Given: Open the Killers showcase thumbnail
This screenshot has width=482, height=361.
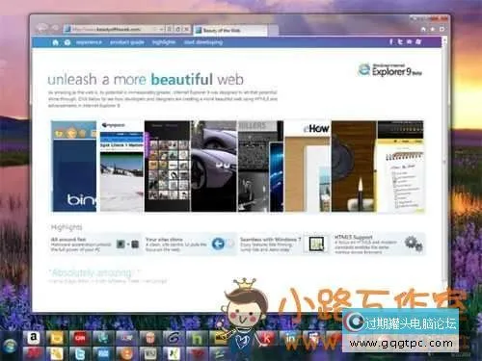Looking at the screenshot, I should pyautogui.click(x=260, y=167).
